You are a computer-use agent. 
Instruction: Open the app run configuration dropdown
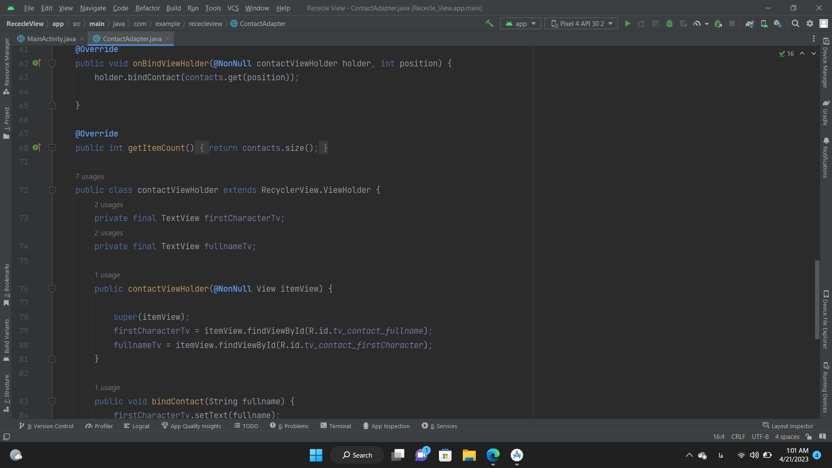click(x=520, y=23)
